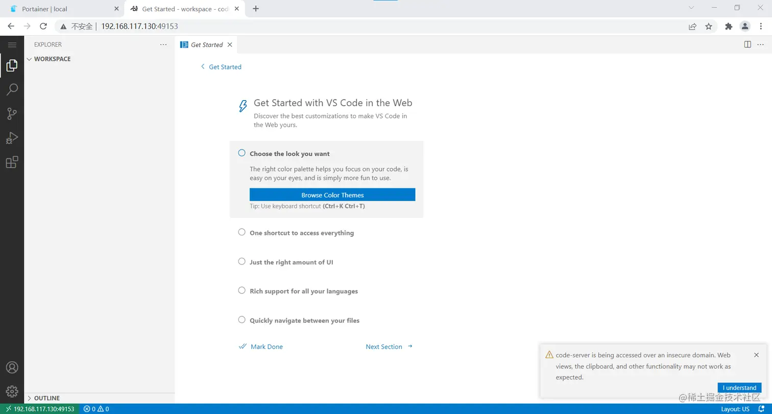Open the Accounts menu in activity bar

point(12,368)
